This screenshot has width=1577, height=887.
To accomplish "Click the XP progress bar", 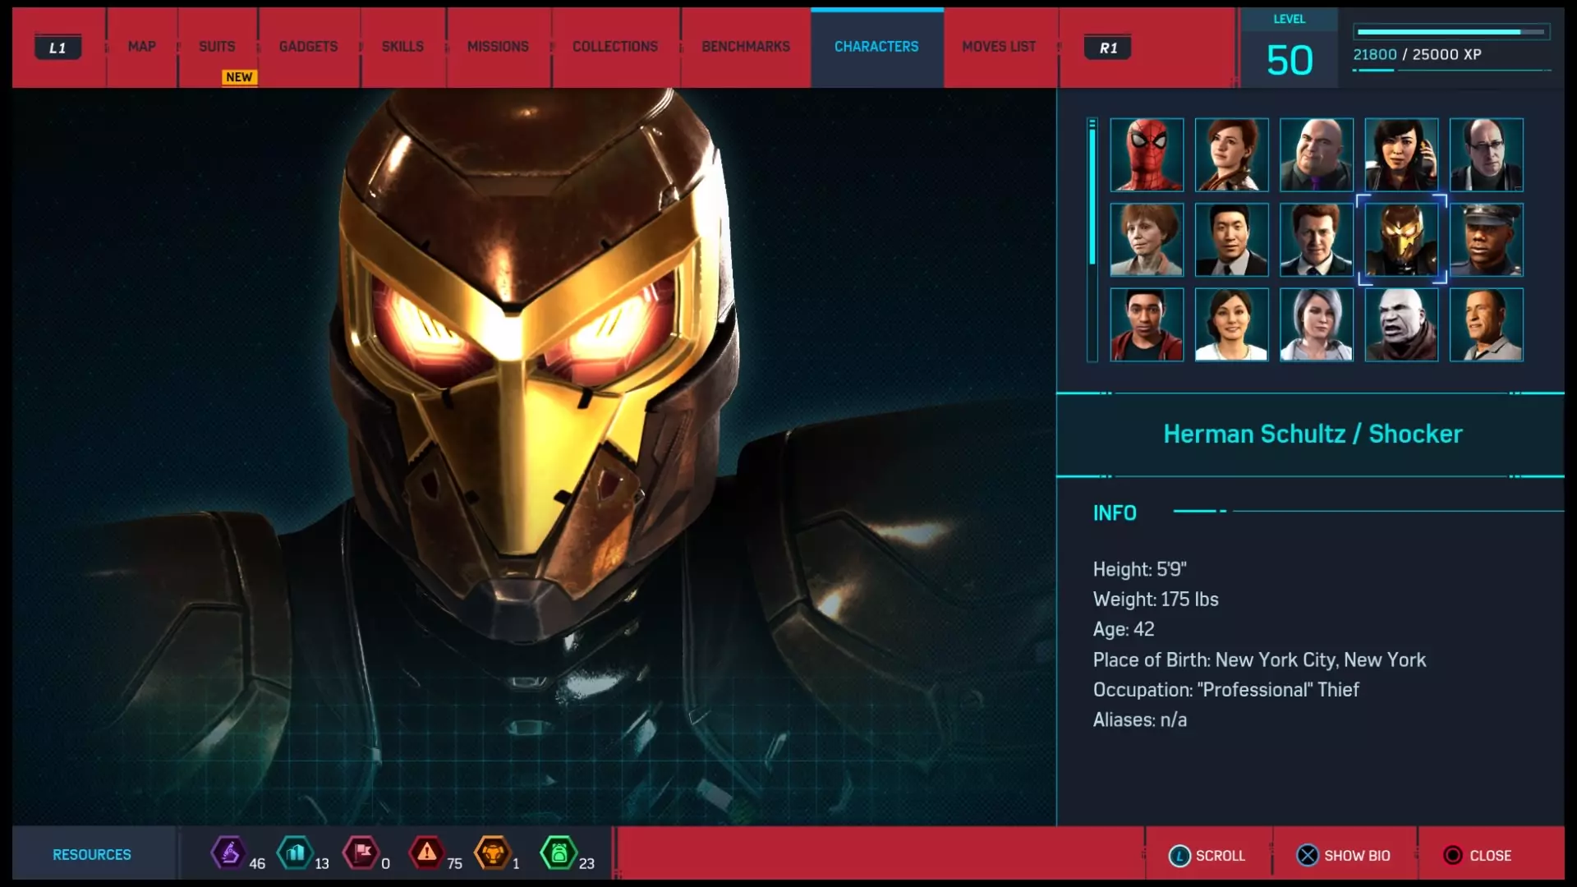I will click(1452, 32).
